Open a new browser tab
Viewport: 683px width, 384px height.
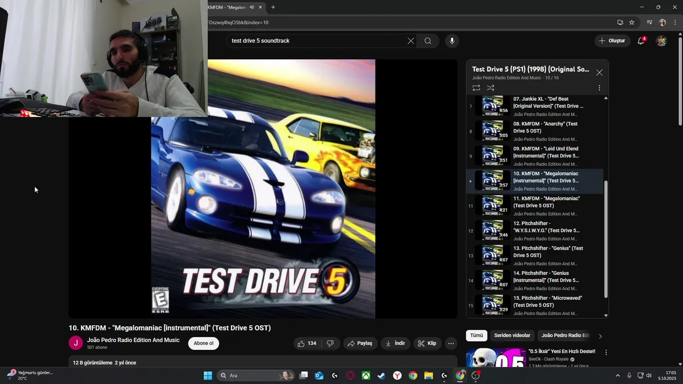pos(273,7)
